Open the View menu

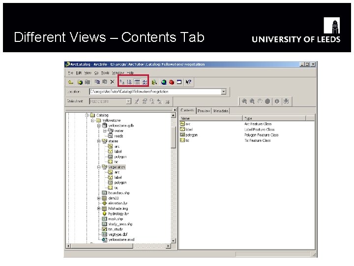(88, 73)
